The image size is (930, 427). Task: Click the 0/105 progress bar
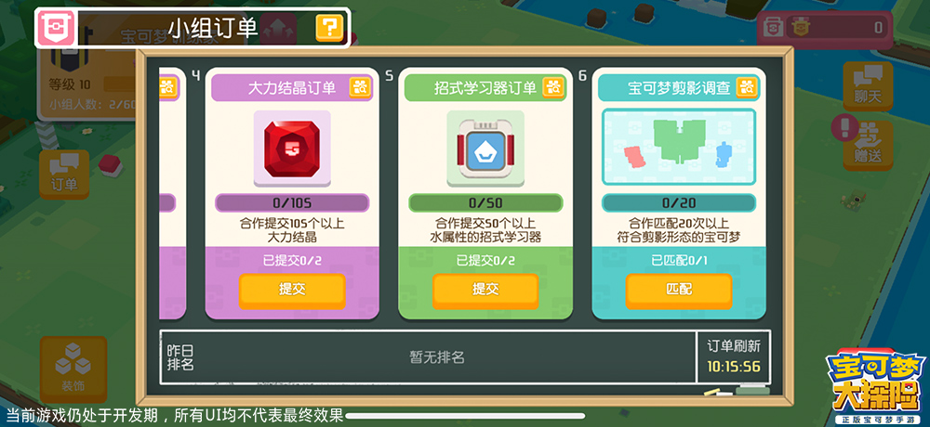click(292, 203)
